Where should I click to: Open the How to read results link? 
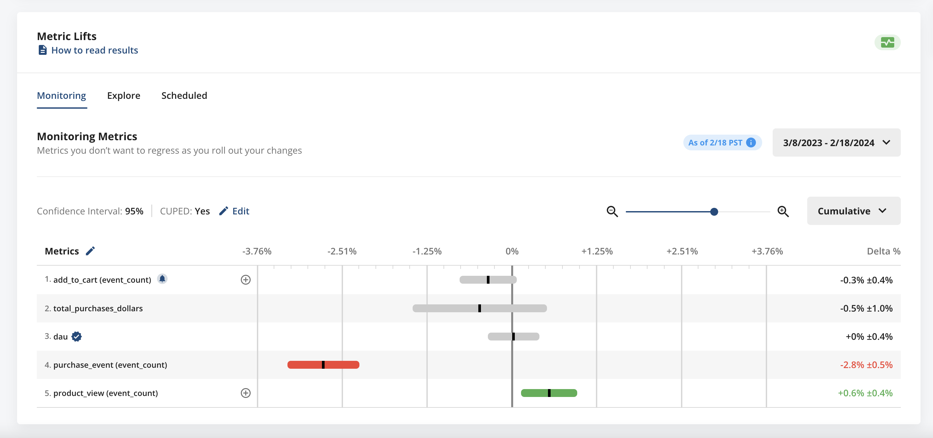click(95, 50)
